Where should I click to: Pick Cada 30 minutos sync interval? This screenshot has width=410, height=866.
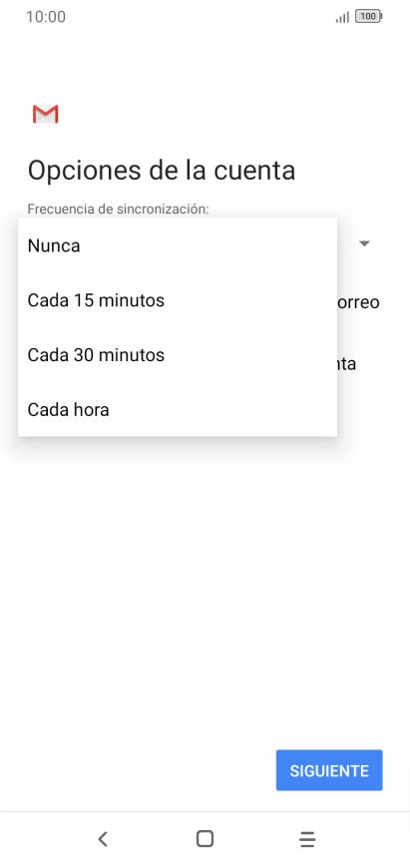(178, 354)
